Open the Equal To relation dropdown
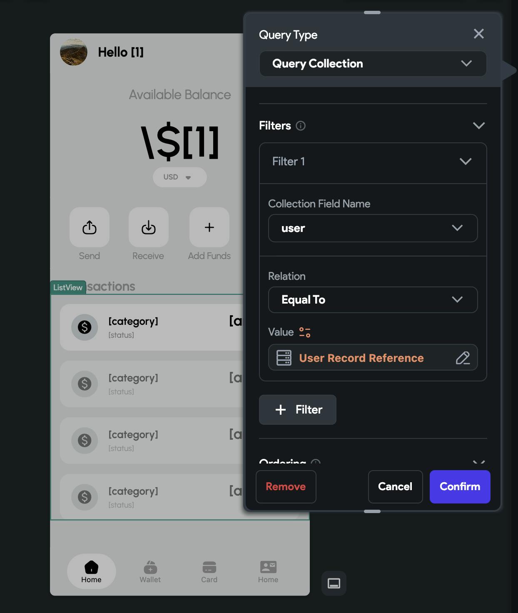Image resolution: width=518 pixels, height=613 pixels. pos(373,300)
